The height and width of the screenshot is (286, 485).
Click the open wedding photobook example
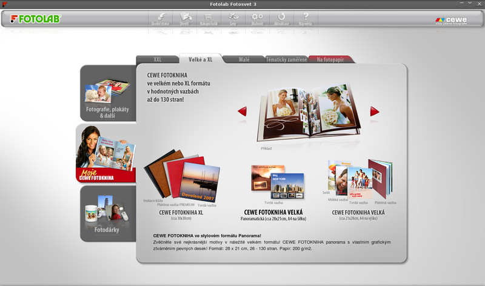[x=309, y=113]
